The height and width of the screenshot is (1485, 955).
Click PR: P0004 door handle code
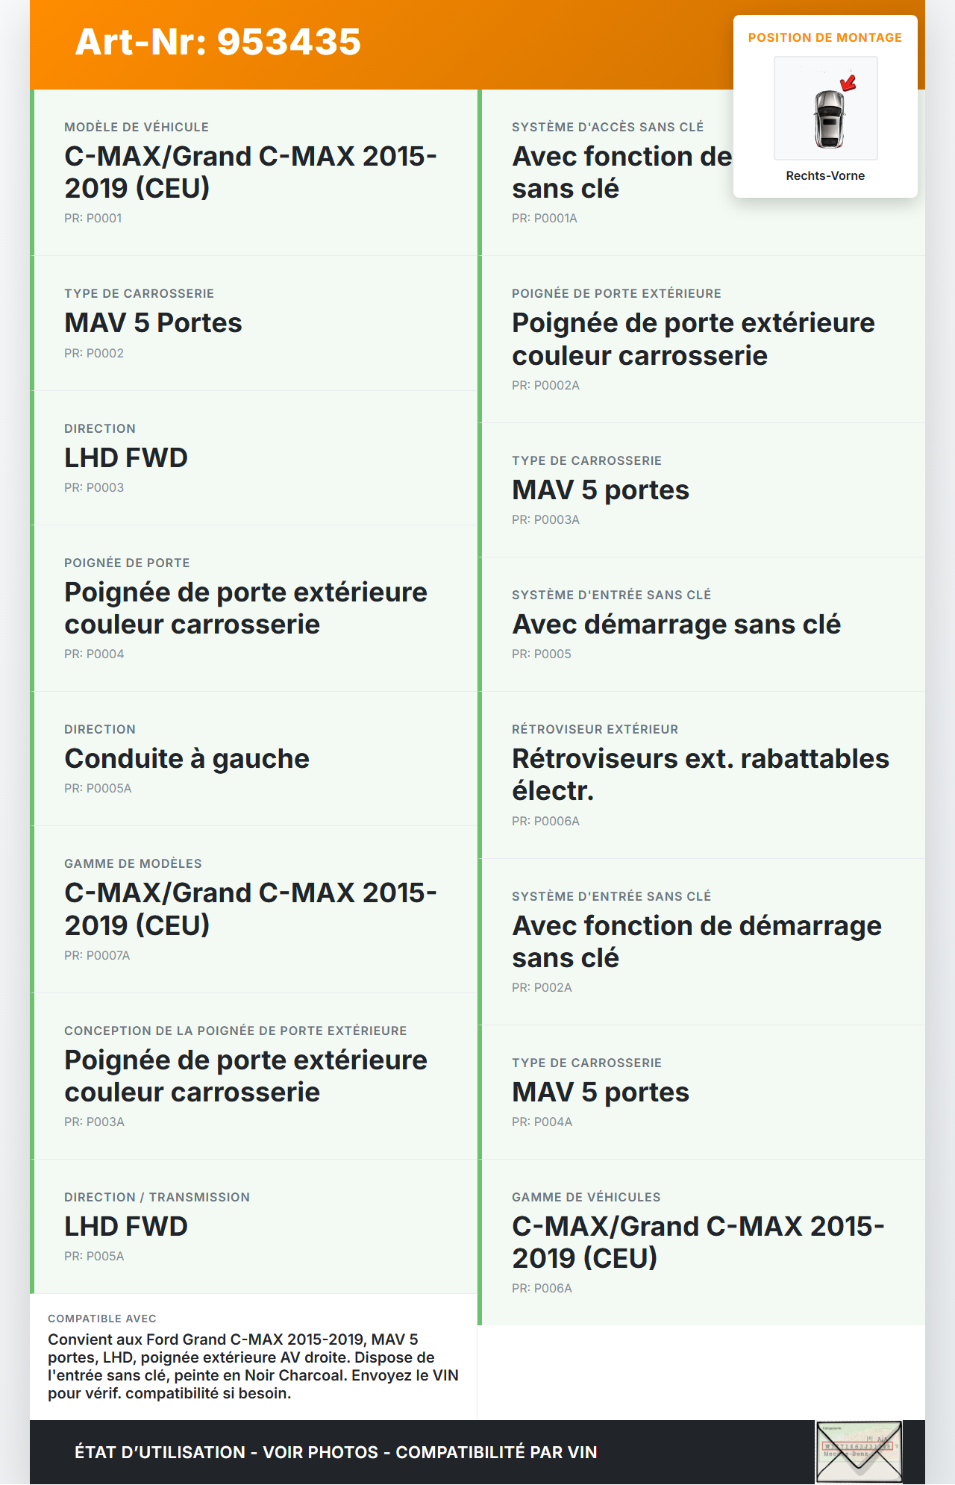coord(94,654)
